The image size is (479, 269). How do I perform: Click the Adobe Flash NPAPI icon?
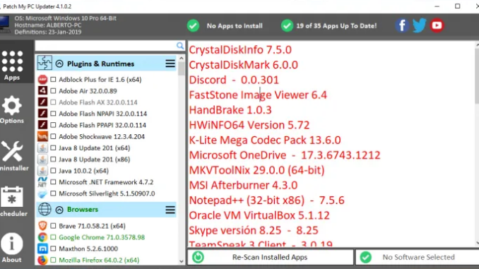coord(42,114)
